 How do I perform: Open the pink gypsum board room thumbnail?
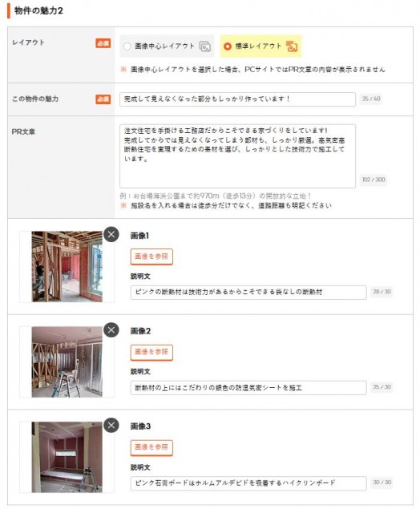pyautogui.click(x=67, y=458)
